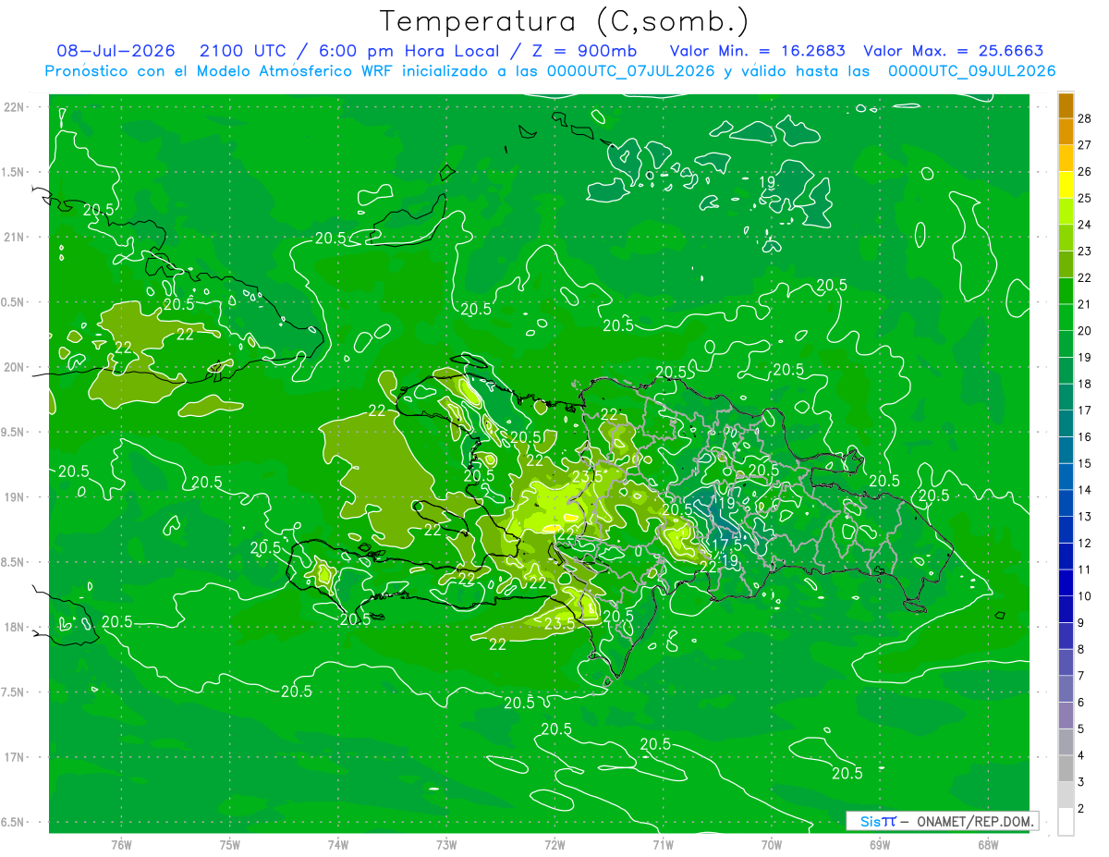Click the '76W' longitude axis label

(121, 845)
